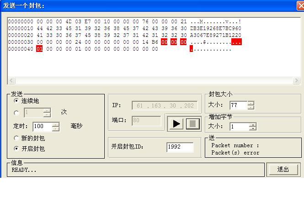Image resolution: width=304 pixels, height=201 pixels.
Task: Close the send packet dialog
Action: 301,6
